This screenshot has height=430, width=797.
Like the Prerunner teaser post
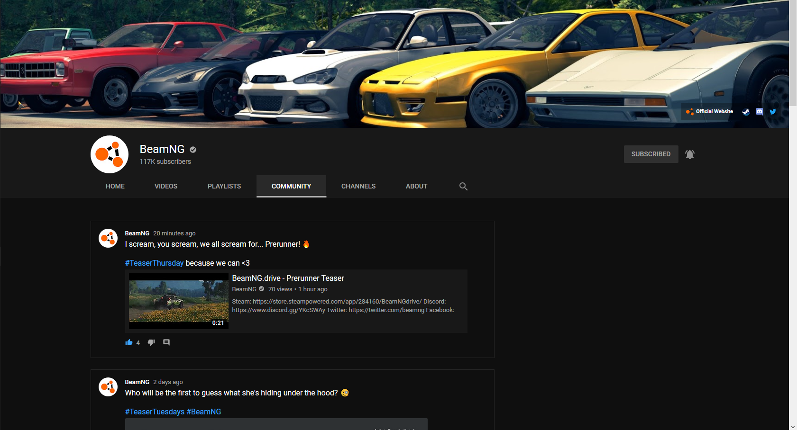129,342
